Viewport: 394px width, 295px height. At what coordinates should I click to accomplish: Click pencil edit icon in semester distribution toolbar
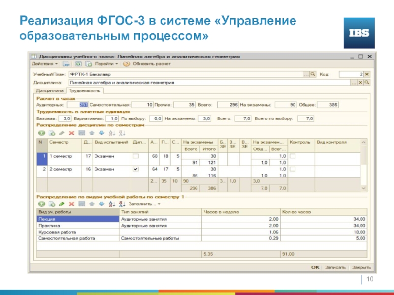(61, 133)
